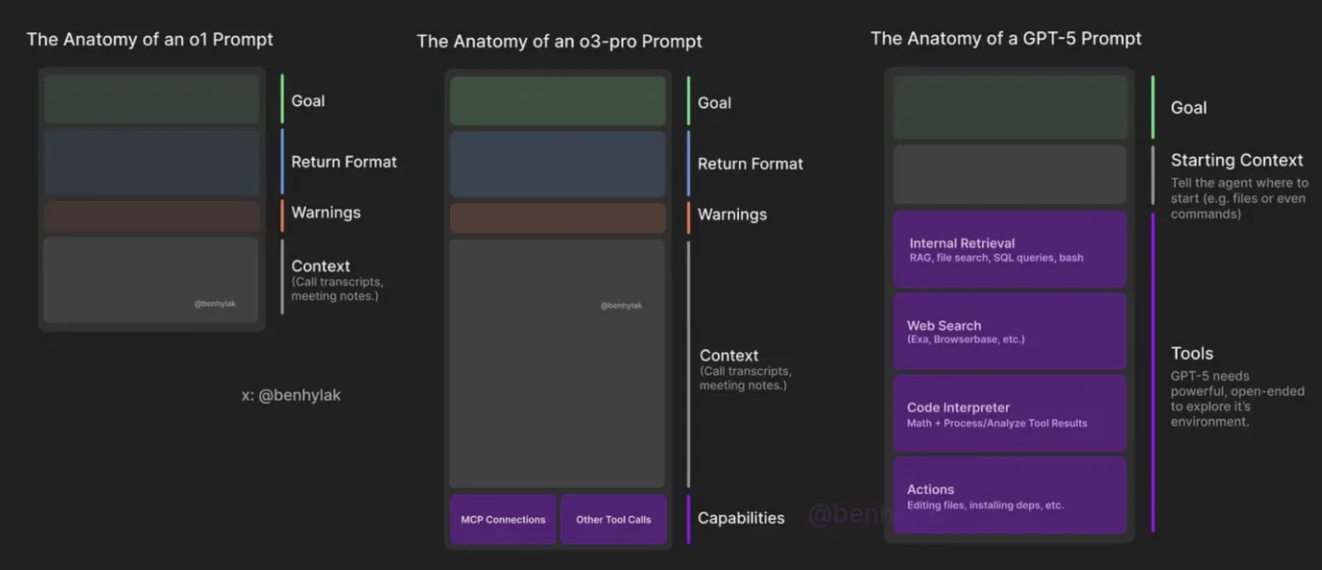Click "Return Format" label beside o1 diagram
The height and width of the screenshot is (570, 1322).
point(344,162)
